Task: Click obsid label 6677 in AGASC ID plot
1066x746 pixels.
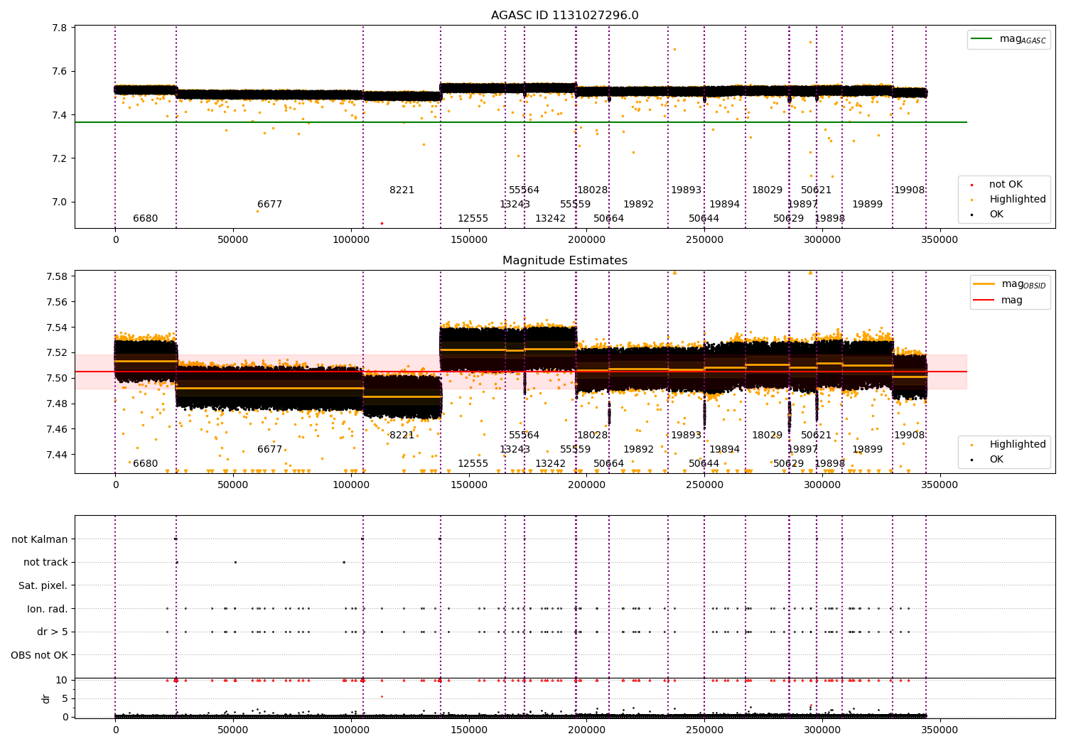Action: pos(269,205)
